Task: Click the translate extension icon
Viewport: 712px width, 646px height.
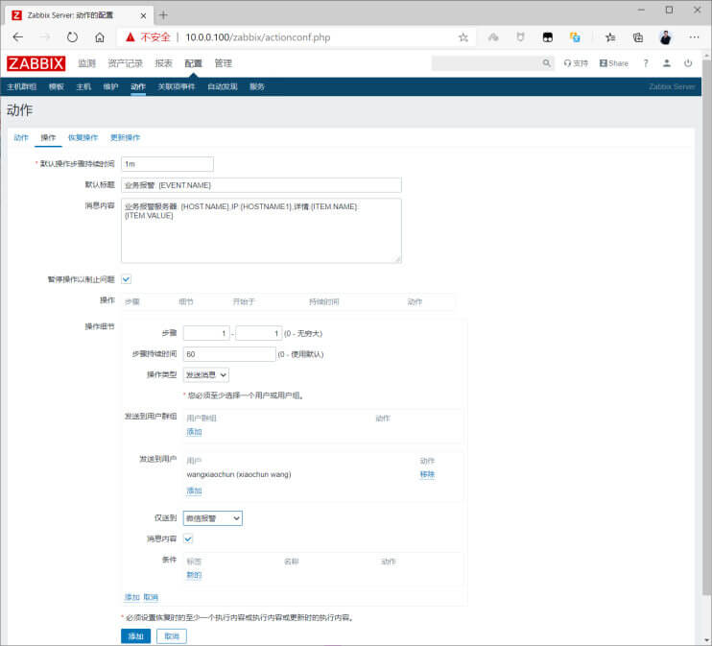Action: [x=575, y=37]
